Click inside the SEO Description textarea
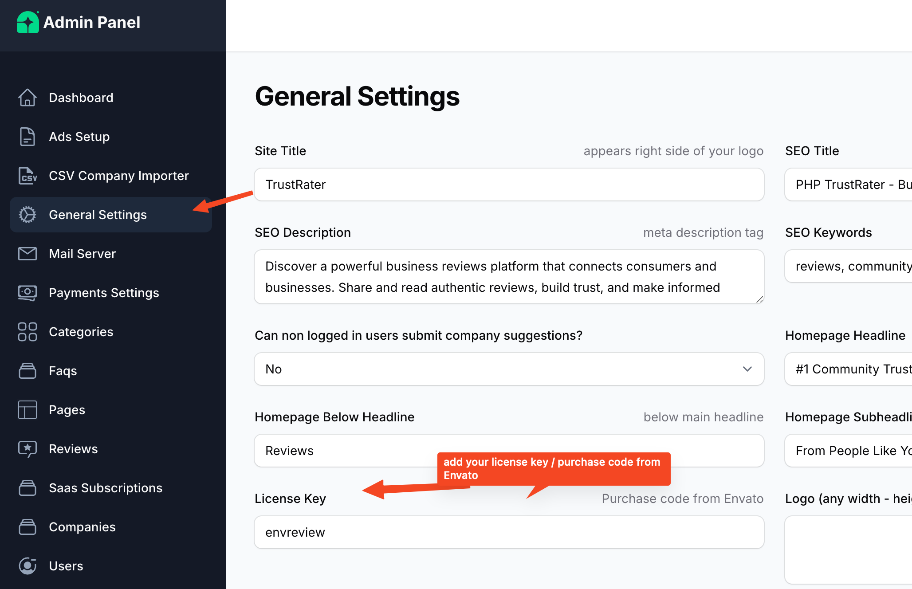 coord(508,277)
